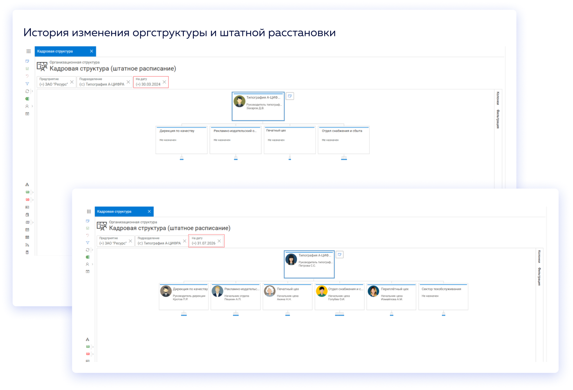Expand the arrow beside the user icon, 30.03.2024 window
573x390 pixels.
(32, 106)
